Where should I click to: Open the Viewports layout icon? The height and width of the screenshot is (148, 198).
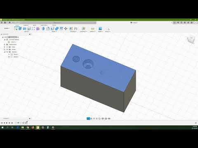tap(109, 118)
